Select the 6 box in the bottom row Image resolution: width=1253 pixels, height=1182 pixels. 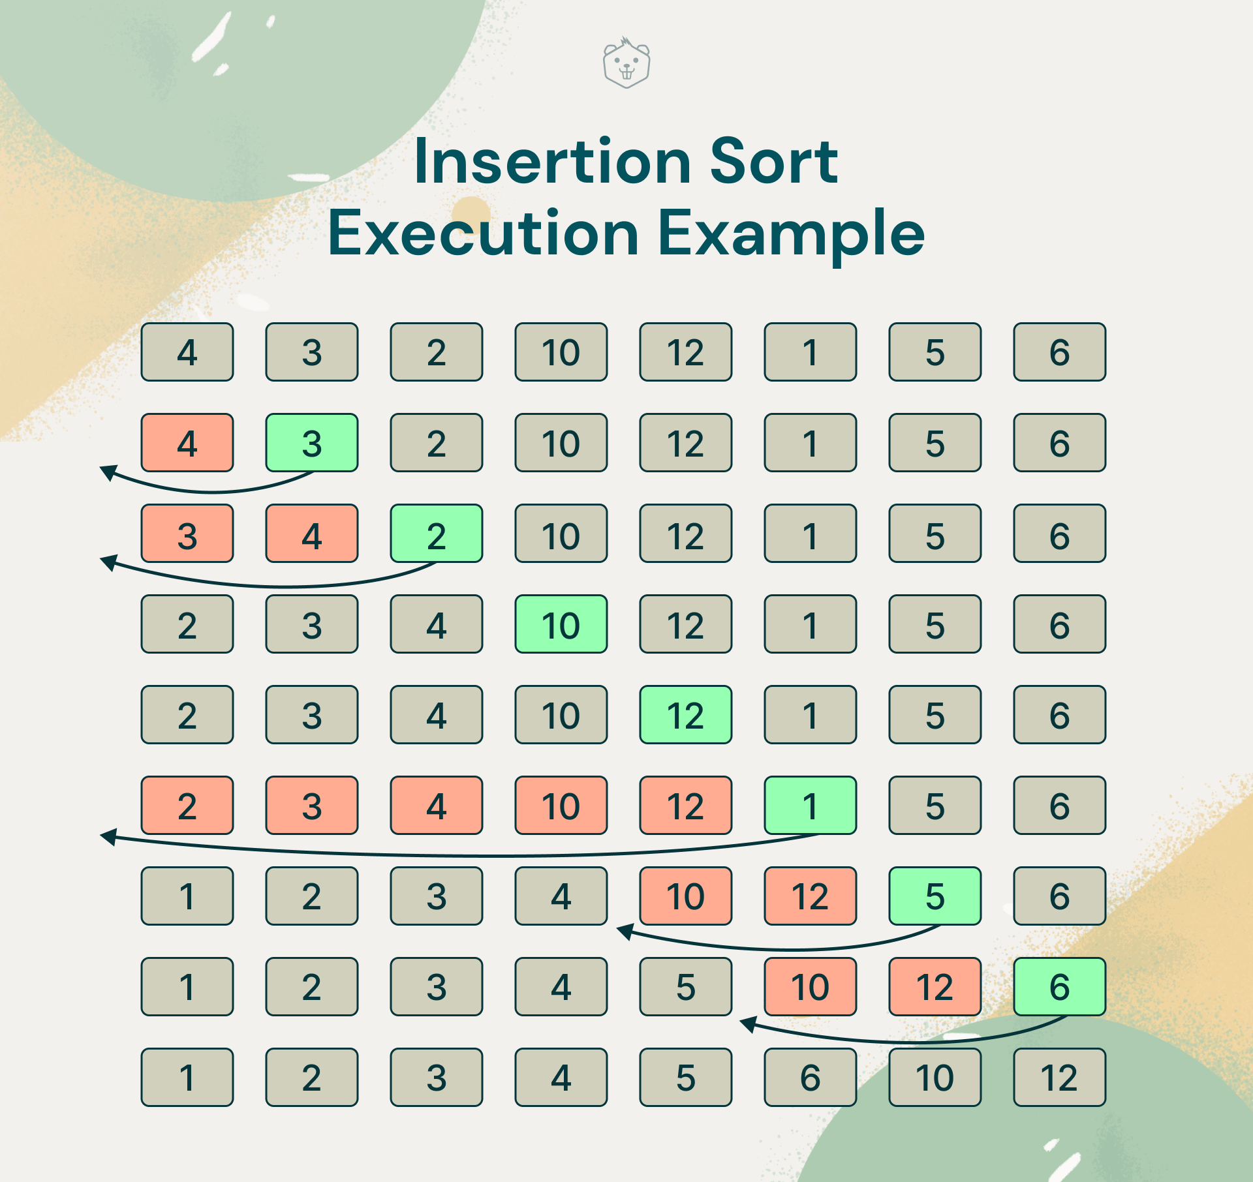[810, 1078]
